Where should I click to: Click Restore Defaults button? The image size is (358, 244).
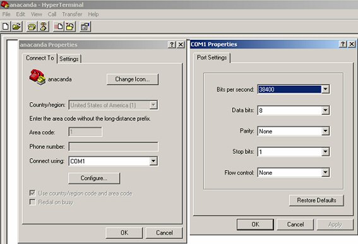pos(316,200)
